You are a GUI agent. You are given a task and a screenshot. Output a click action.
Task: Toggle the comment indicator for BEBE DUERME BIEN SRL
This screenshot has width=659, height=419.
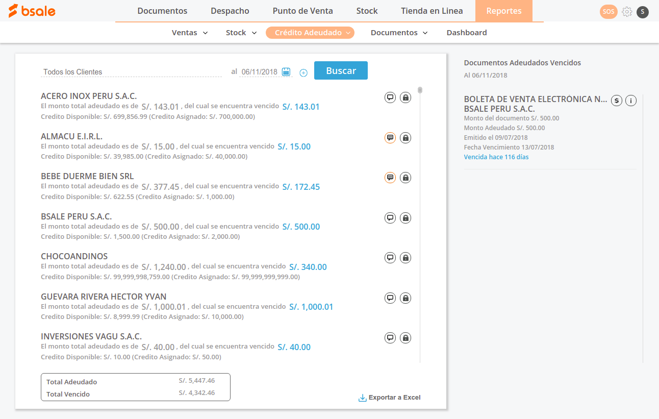coord(390,177)
